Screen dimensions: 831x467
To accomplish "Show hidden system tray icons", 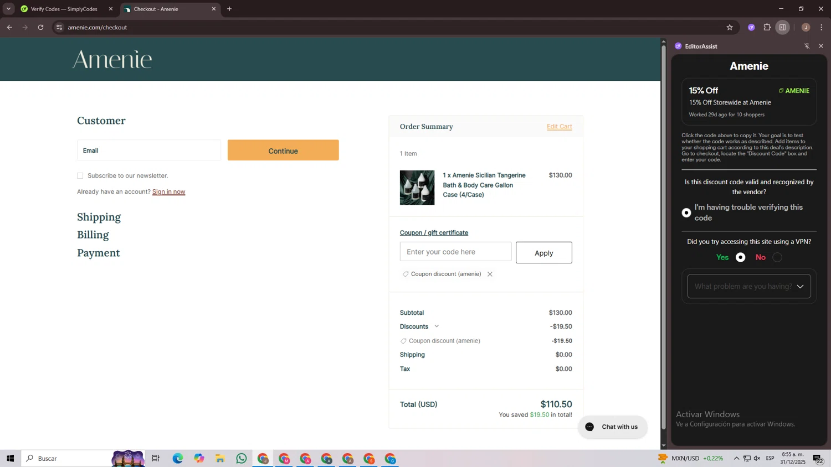I will click(x=736, y=458).
